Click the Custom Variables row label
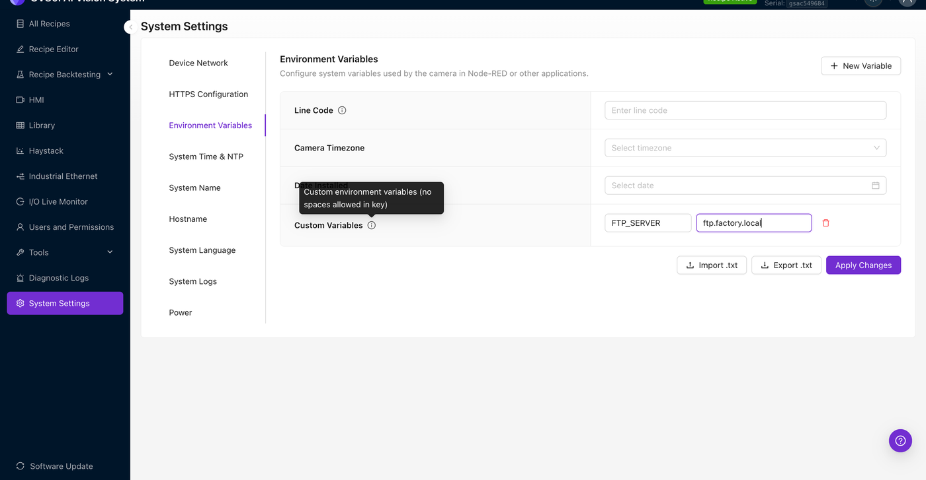Screen dimensions: 926x480 [x=329, y=225]
